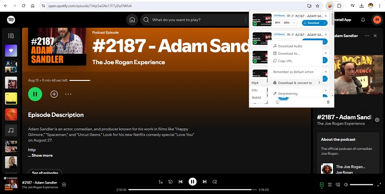Screen dimensions: 385x194
Task: Click the Spotify logo icon
Action: tap(11, 20)
